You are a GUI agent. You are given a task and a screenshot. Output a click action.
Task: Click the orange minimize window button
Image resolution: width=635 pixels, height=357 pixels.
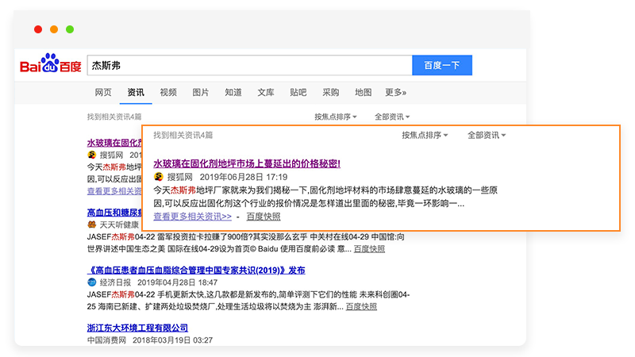point(54,29)
